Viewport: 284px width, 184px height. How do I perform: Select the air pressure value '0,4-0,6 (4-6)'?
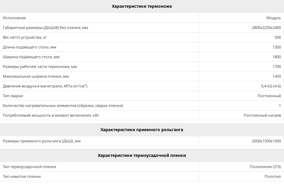coord(271,86)
